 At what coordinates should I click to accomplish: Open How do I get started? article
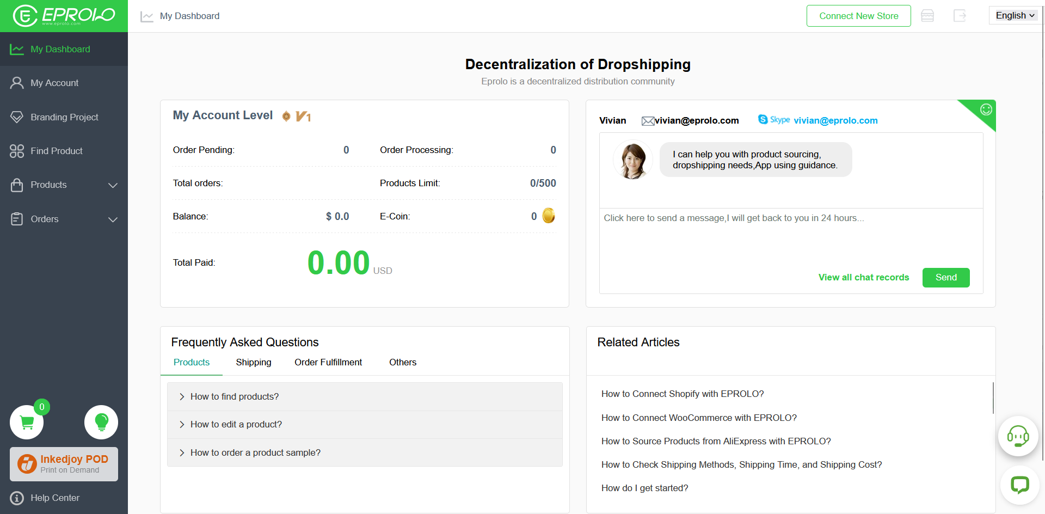tap(645, 488)
